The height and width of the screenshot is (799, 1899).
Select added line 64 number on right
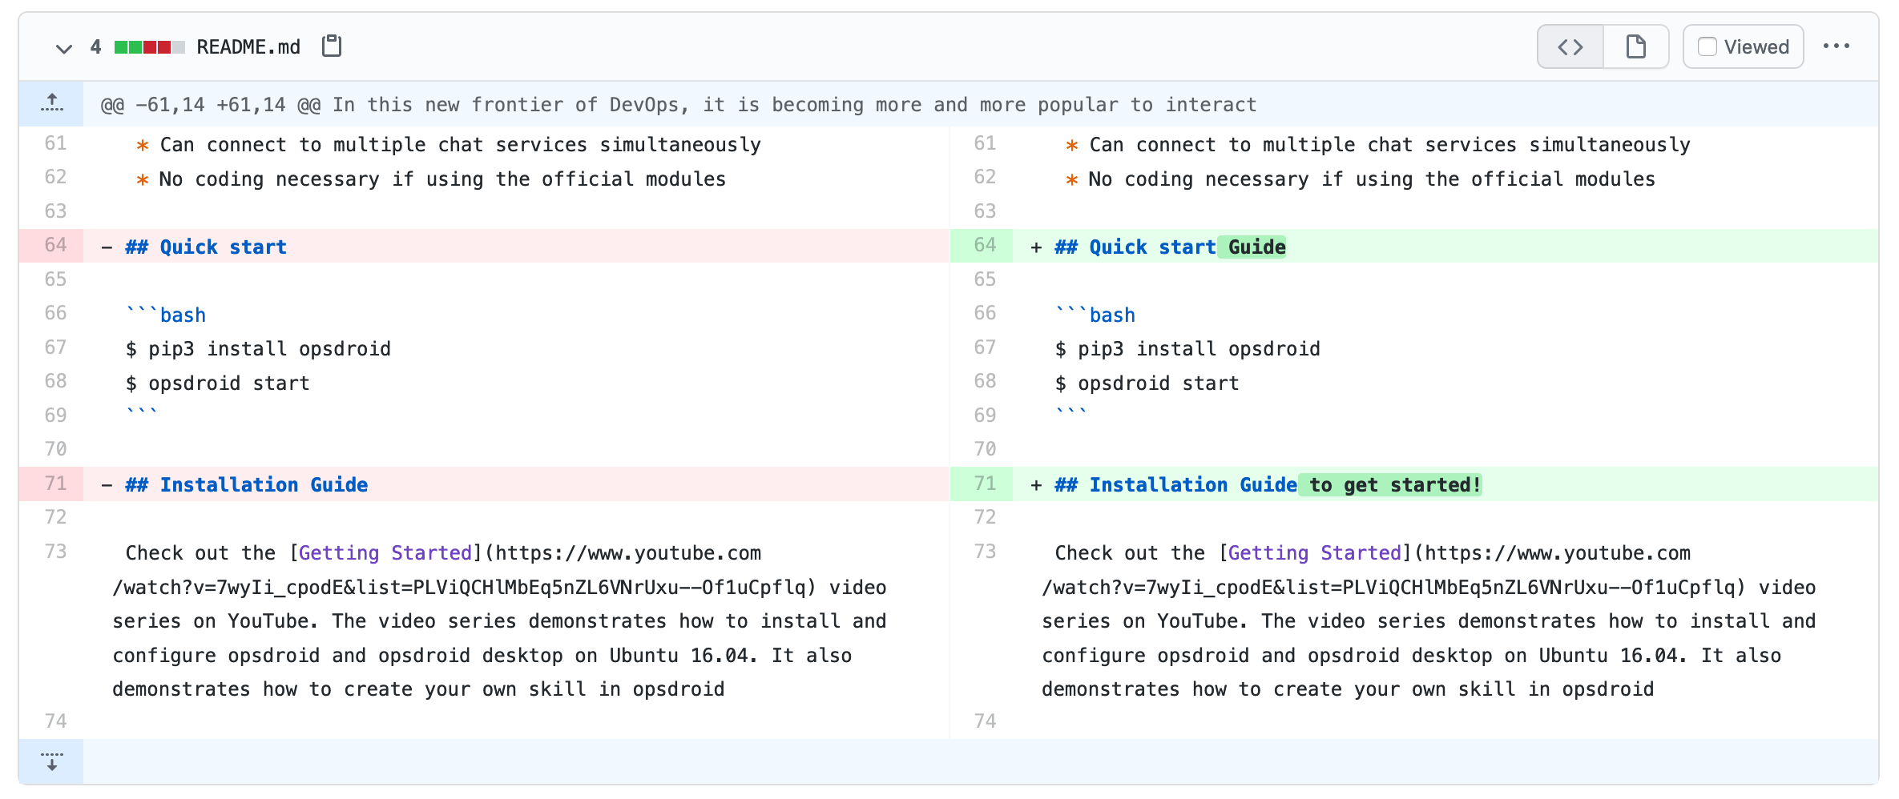pyautogui.click(x=984, y=246)
